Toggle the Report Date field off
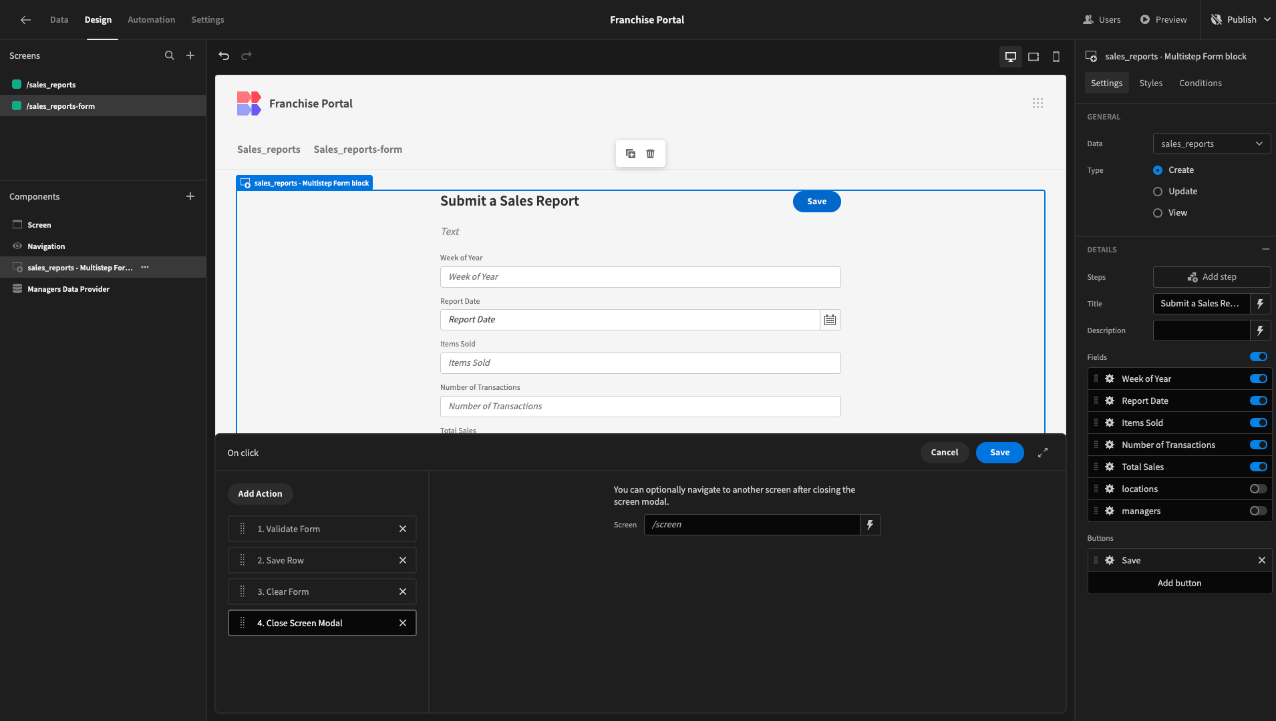Viewport: 1276px width, 721px height. click(1259, 401)
